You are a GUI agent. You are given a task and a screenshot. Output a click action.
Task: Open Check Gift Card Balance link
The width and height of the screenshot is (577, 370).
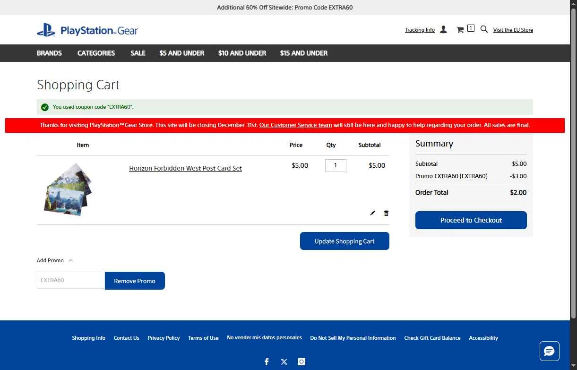point(432,338)
